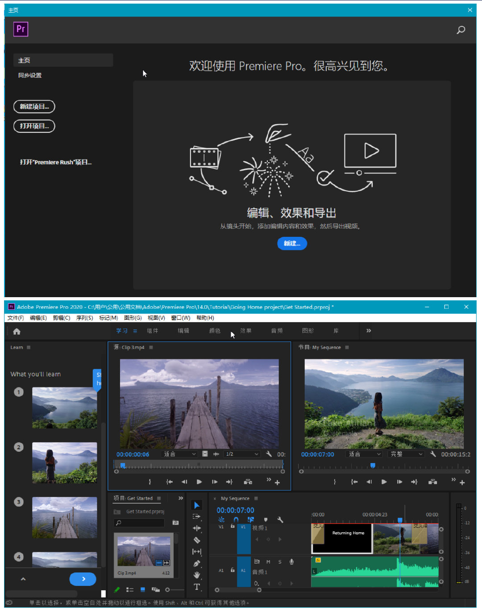Click the Source monitor blue playhead marker
Screen dimensions: 482x614
(123, 465)
